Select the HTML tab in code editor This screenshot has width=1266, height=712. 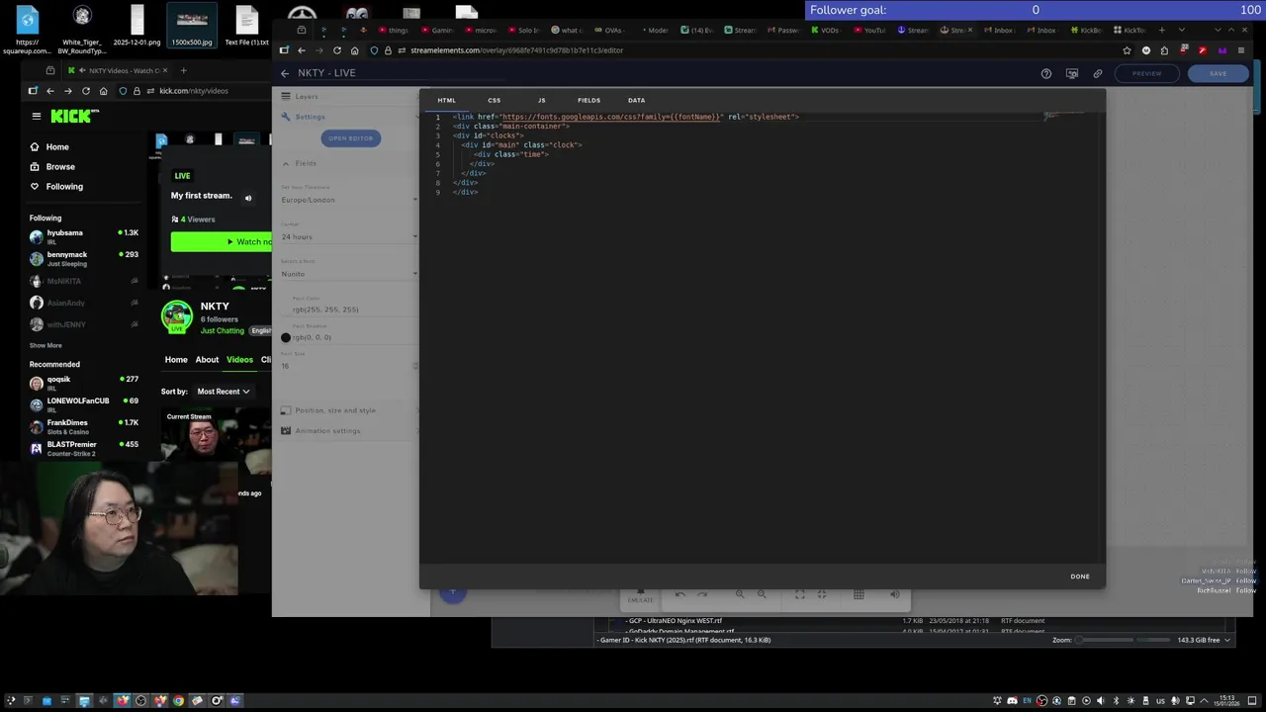click(447, 100)
